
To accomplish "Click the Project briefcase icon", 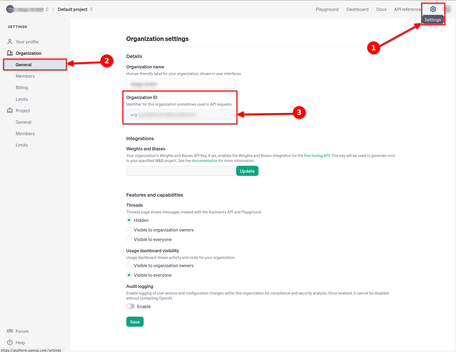I will click(10, 111).
